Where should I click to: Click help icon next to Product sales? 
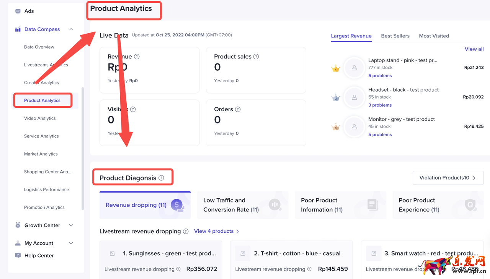[x=256, y=57]
